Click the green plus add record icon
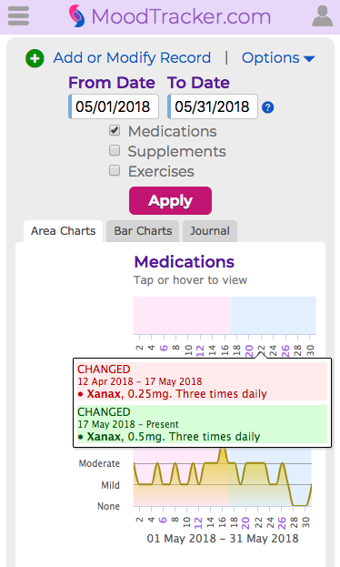The image size is (340, 567). tap(35, 58)
